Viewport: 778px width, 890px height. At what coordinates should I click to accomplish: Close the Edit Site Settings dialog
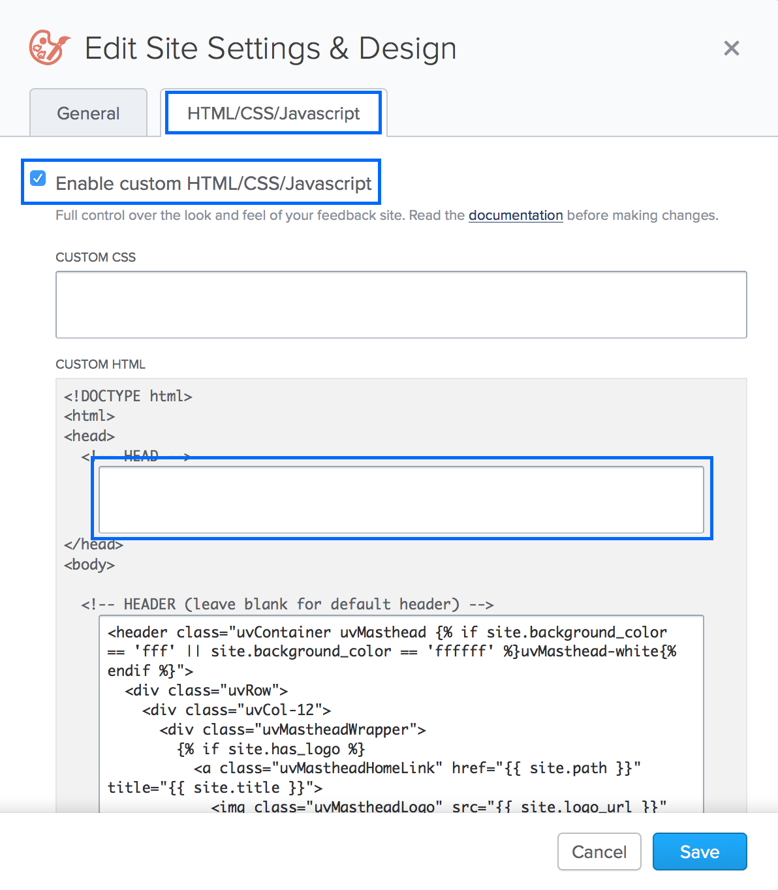coord(731,48)
